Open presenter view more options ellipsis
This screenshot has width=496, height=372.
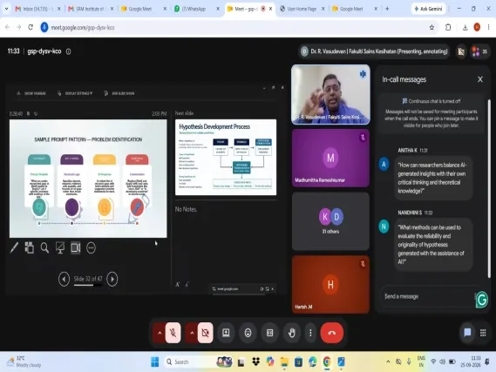point(92,247)
